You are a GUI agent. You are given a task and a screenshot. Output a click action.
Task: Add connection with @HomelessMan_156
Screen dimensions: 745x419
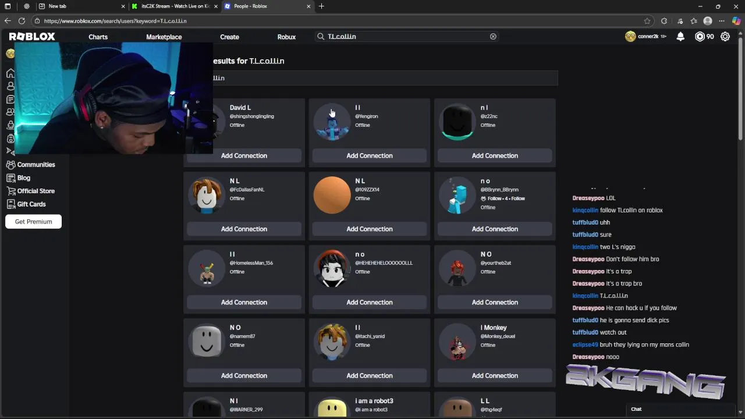point(244,302)
